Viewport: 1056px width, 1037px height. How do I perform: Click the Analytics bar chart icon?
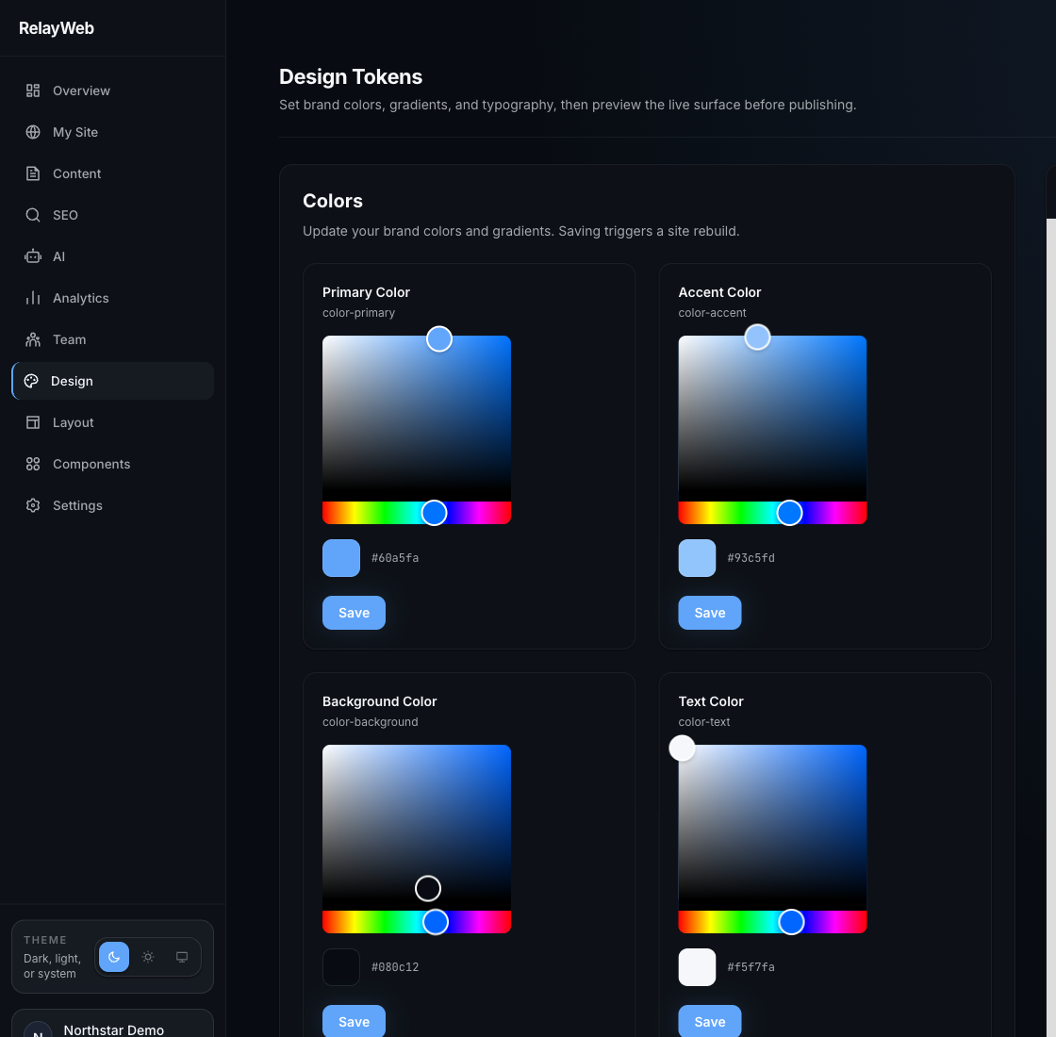[x=33, y=298]
